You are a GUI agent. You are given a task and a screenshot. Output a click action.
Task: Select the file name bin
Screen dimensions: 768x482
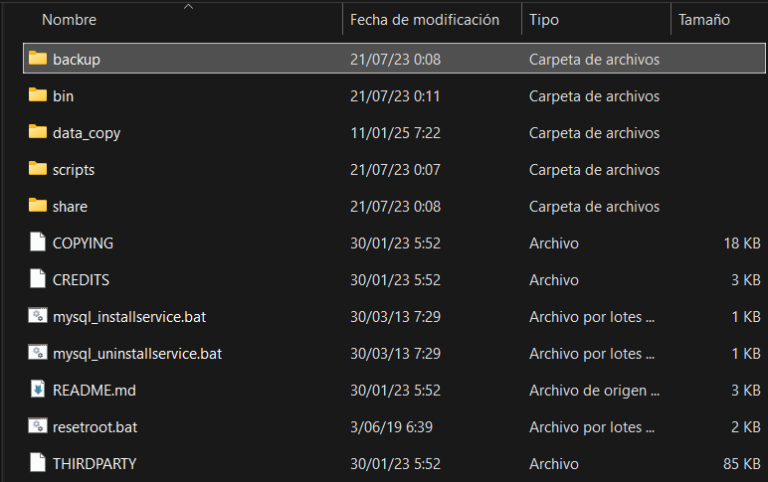[64, 96]
